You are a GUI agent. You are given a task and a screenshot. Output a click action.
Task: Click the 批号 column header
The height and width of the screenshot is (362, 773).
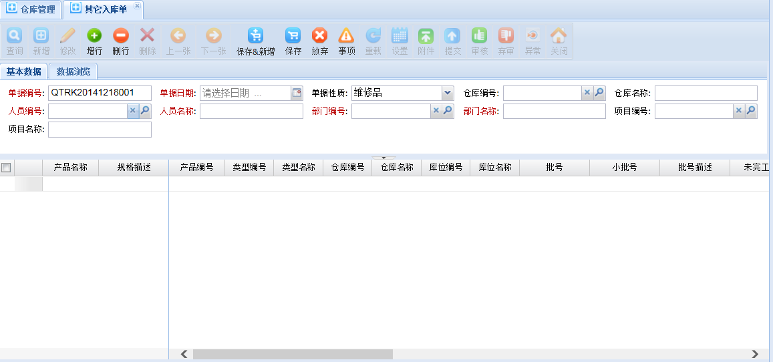coord(554,168)
